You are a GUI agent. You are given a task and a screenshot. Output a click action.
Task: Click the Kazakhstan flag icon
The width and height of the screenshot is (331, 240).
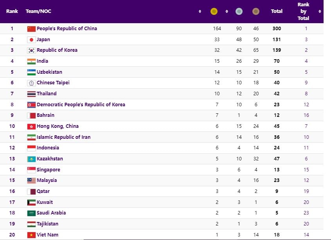click(x=31, y=159)
